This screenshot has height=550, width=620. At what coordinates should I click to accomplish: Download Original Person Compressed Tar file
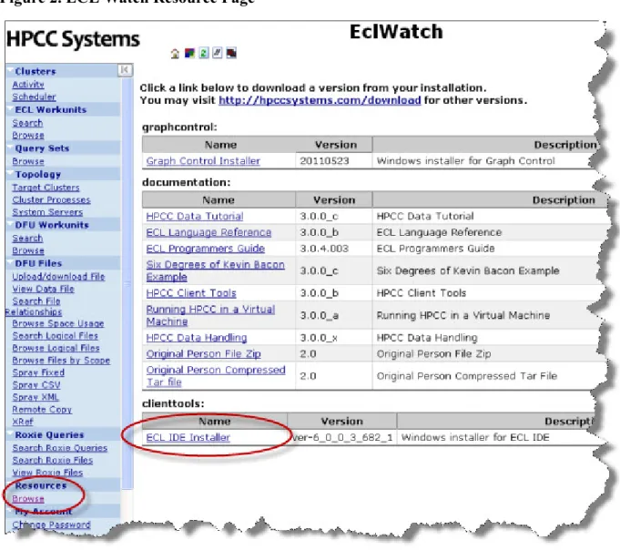[x=216, y=376]
